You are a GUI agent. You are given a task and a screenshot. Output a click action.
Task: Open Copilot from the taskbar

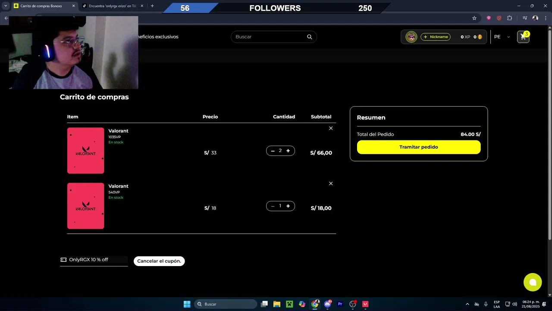coord(302,304)
